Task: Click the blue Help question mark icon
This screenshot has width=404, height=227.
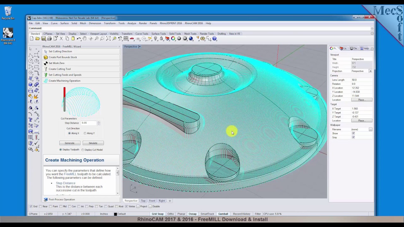Action: pos(214,38)
